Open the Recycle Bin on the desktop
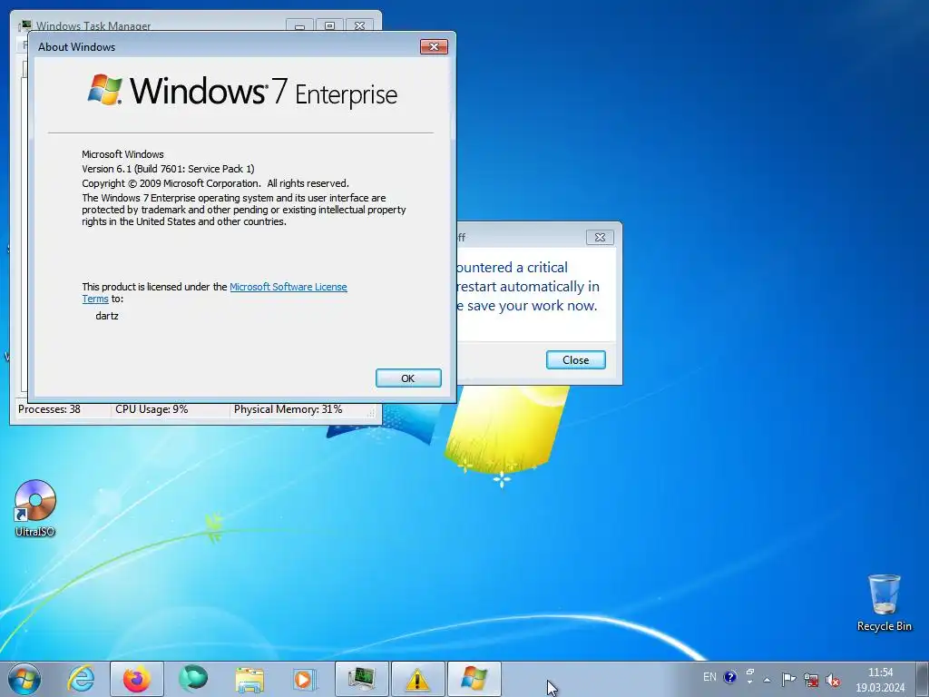 click(x=884, y=603)
